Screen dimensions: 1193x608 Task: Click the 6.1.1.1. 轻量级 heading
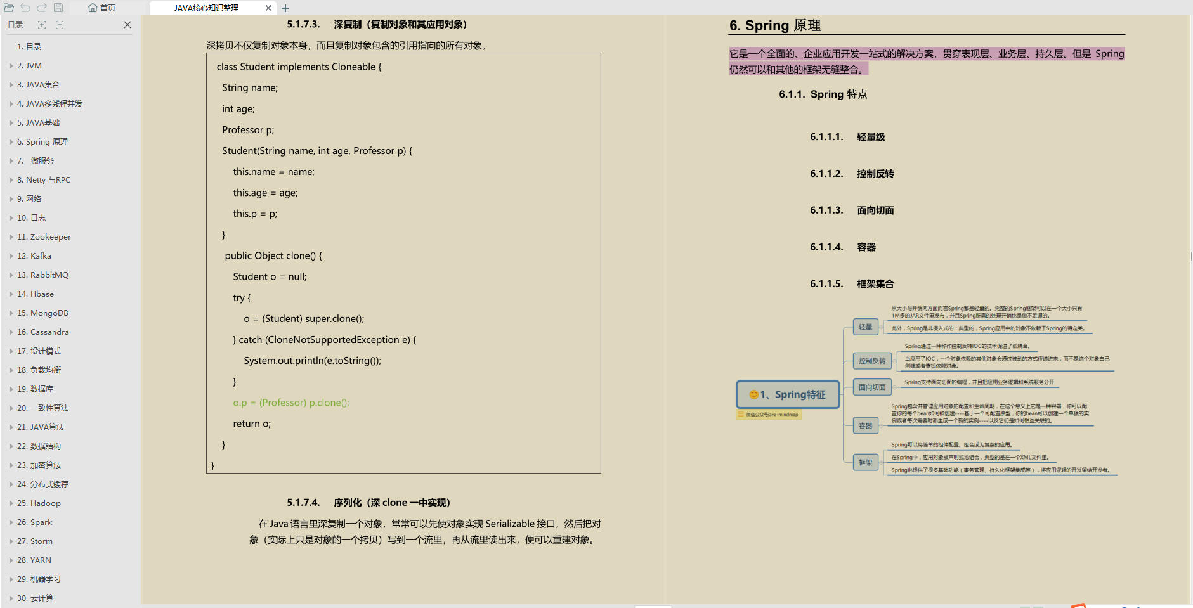pos(847,137)
